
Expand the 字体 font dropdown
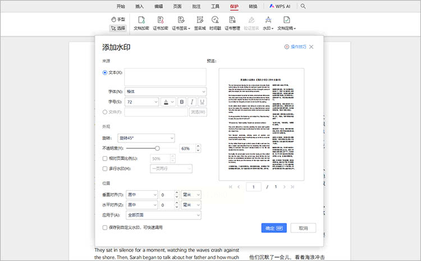pos(165,91)
